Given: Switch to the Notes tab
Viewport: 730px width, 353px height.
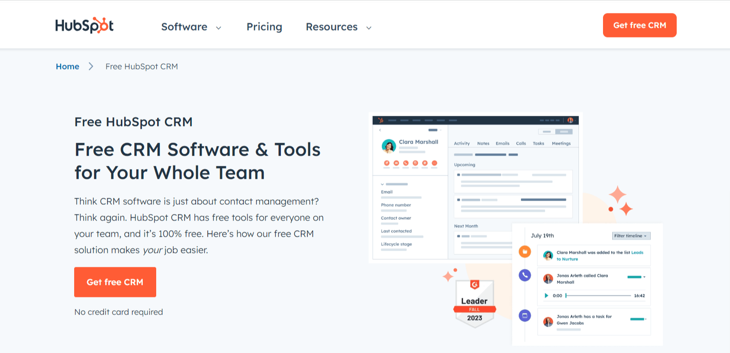Looking at the screenshot, I should coord(483,144).
